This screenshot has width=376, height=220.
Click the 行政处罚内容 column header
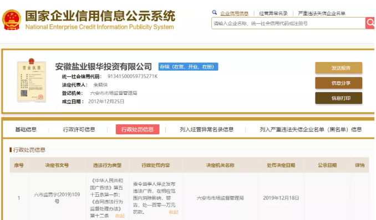pos(156,165)
